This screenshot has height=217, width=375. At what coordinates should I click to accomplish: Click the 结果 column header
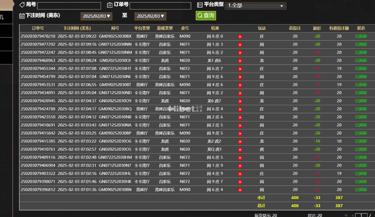[x=215, y=28]
